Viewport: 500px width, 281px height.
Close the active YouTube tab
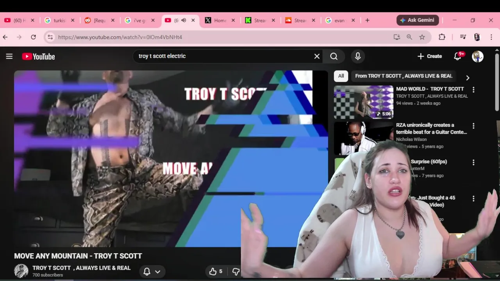[193, 20]
